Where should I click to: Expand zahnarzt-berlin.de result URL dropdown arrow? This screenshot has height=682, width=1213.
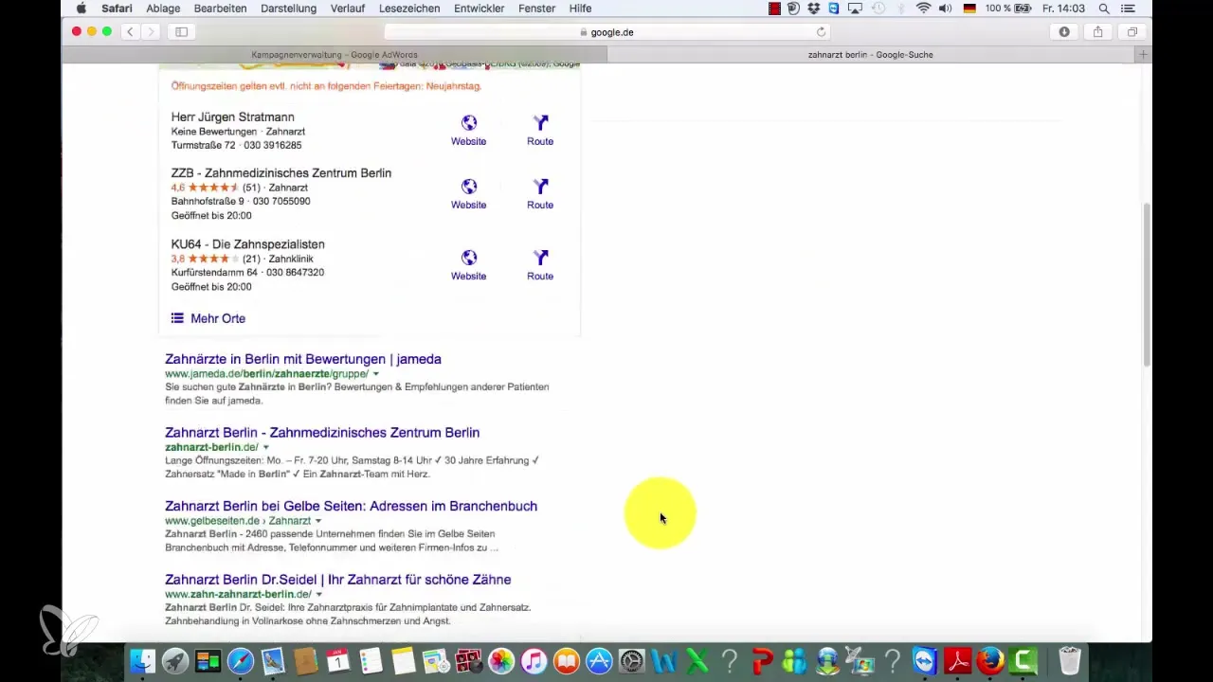[266, 447]
